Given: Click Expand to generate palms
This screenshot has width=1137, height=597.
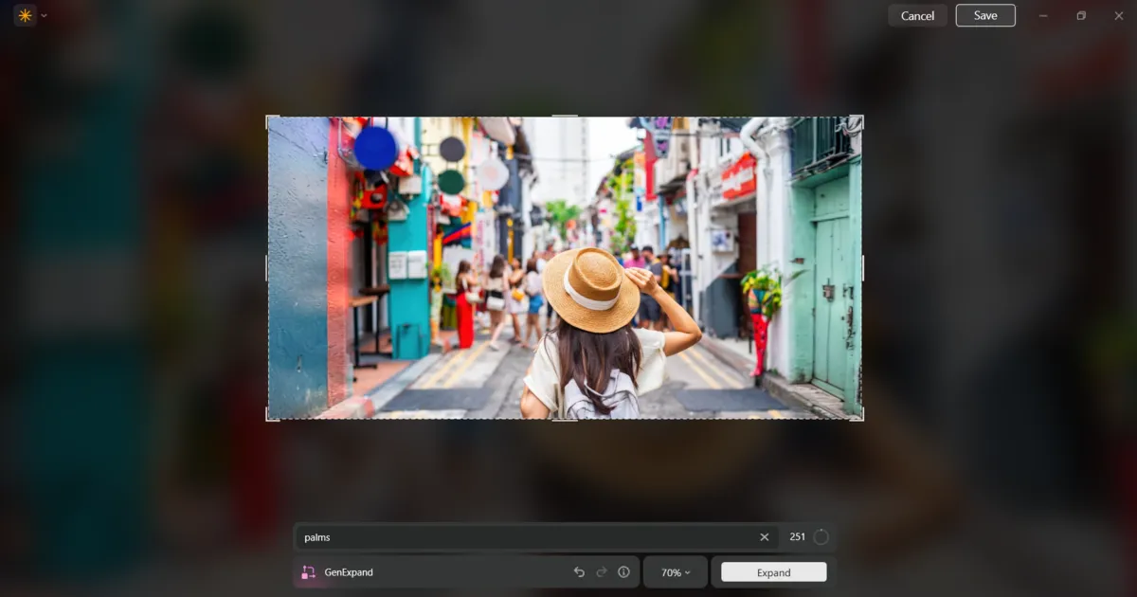Looking at the screenshot, I should click(x=772, y=571).
